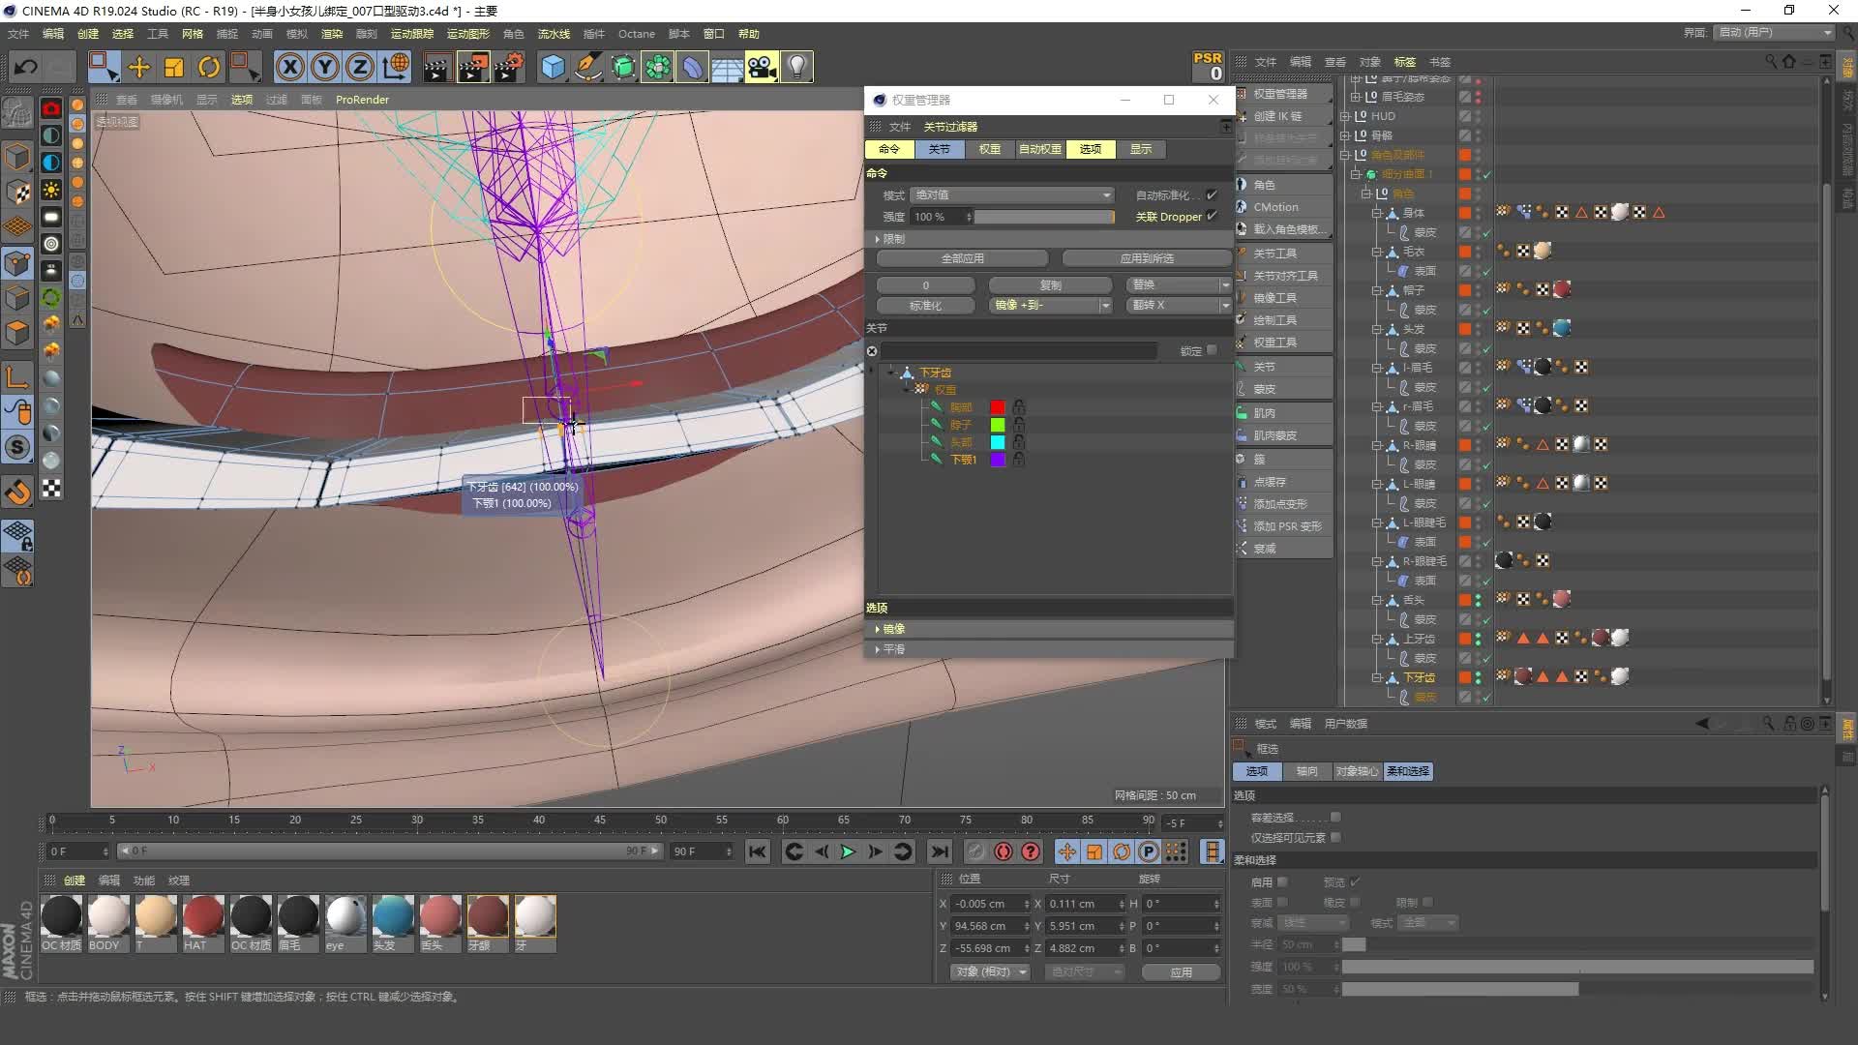Click the 应用到所选 button

[1147, 258]
